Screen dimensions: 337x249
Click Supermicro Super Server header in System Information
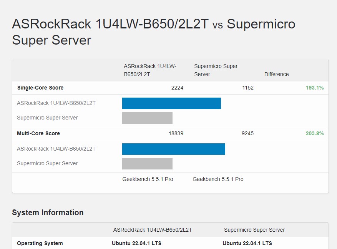coord(254,230)
